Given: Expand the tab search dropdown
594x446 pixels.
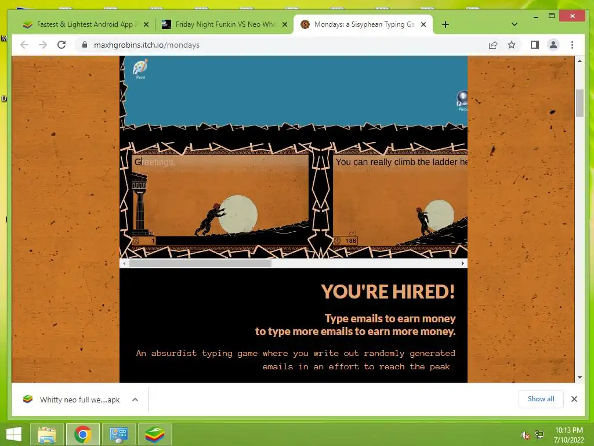Looking at the screenshot, I should [x=514, y=24].
